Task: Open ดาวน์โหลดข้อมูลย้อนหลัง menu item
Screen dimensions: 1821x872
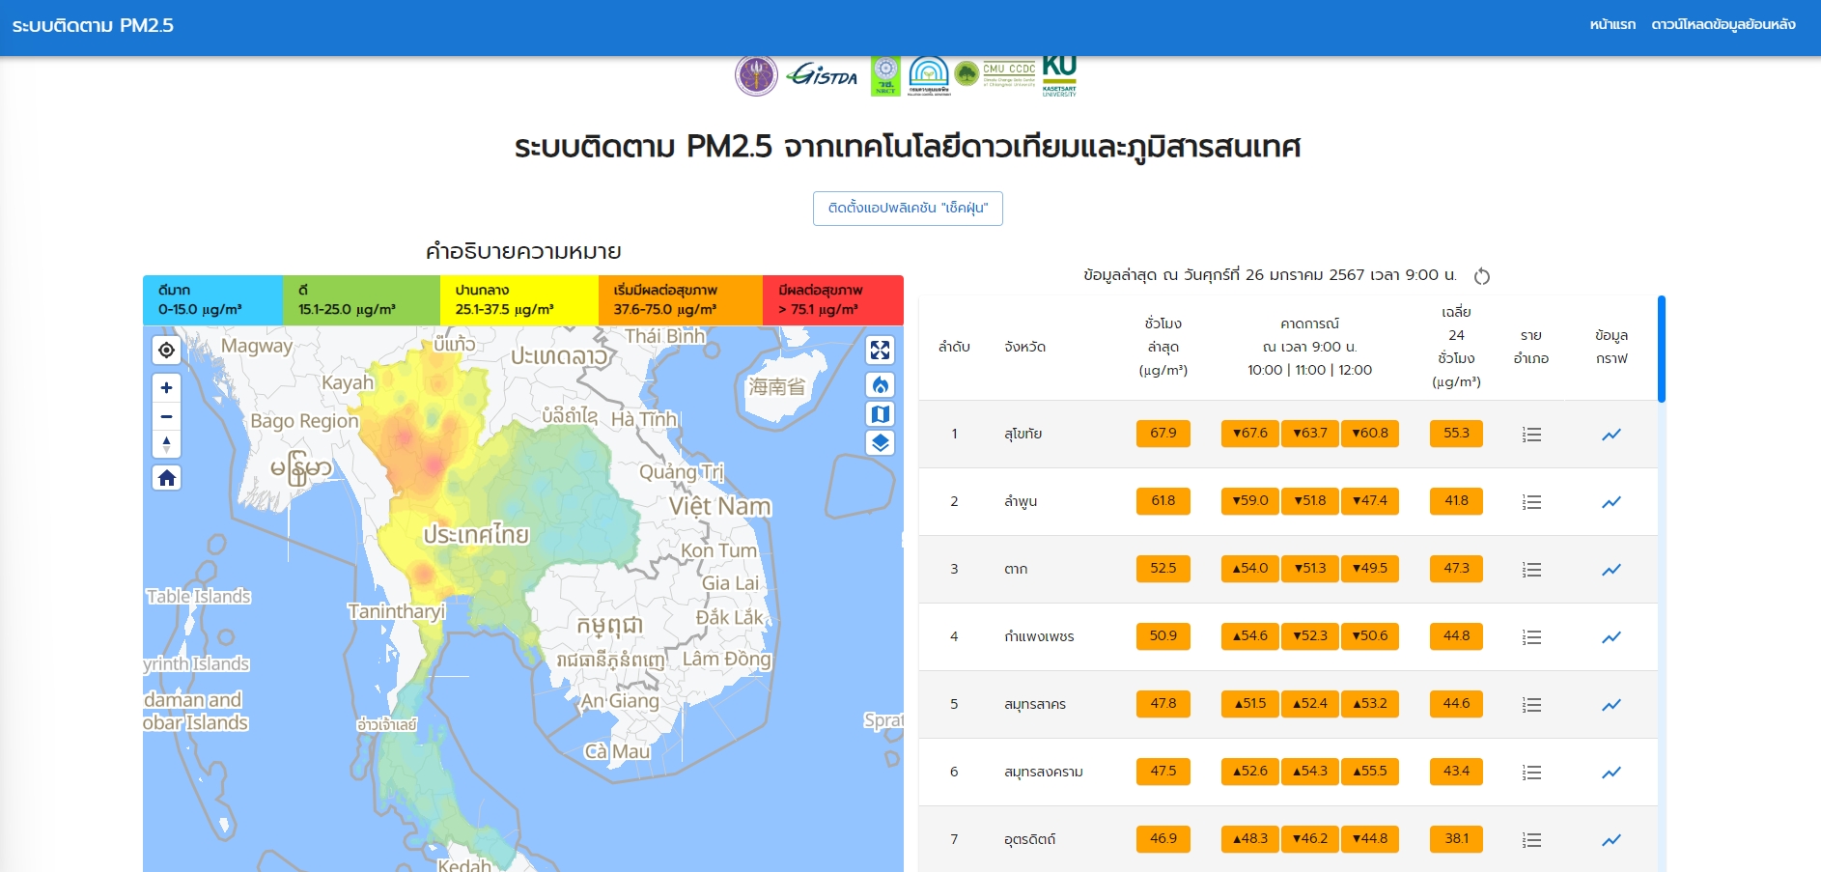Action: [1723, 24]
